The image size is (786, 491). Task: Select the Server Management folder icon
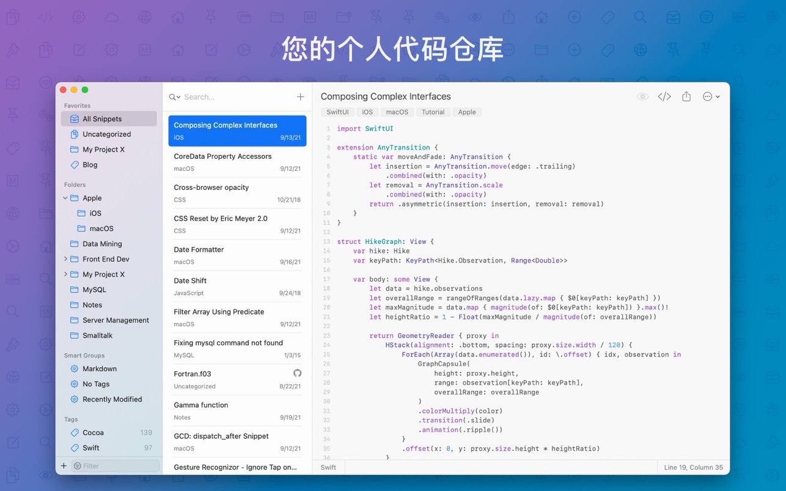tap(74, 320)
